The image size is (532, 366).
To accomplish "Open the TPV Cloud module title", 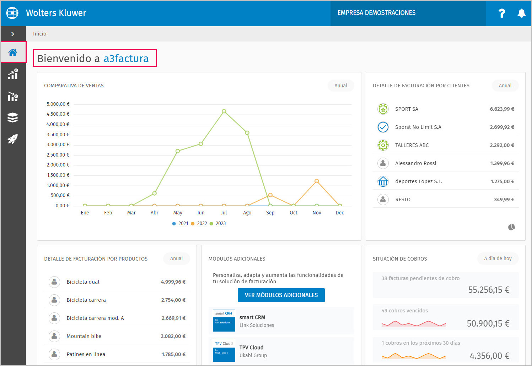I will tap(251, 348).
